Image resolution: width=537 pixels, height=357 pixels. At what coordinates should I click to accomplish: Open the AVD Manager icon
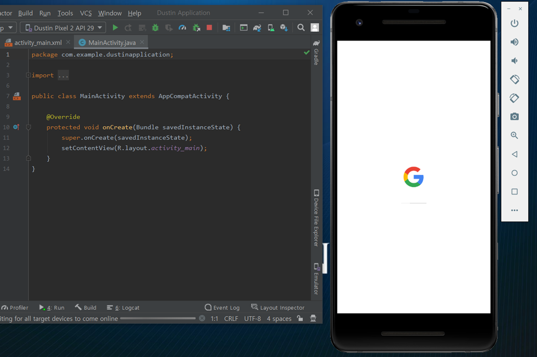(x=271, y=28)
